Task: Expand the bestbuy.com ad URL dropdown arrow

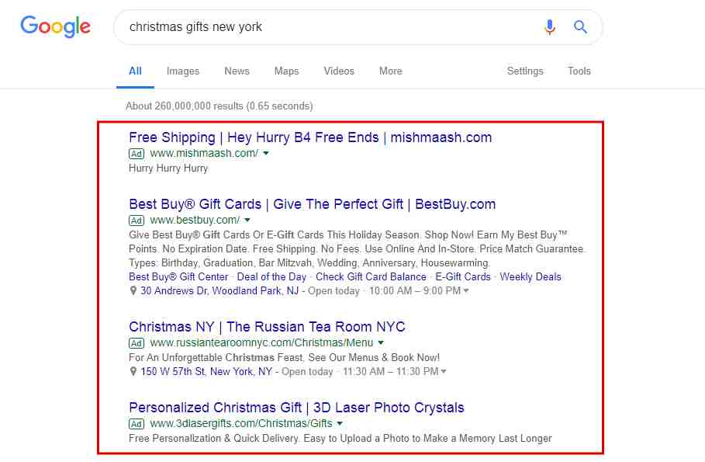Action: [247, 221]
